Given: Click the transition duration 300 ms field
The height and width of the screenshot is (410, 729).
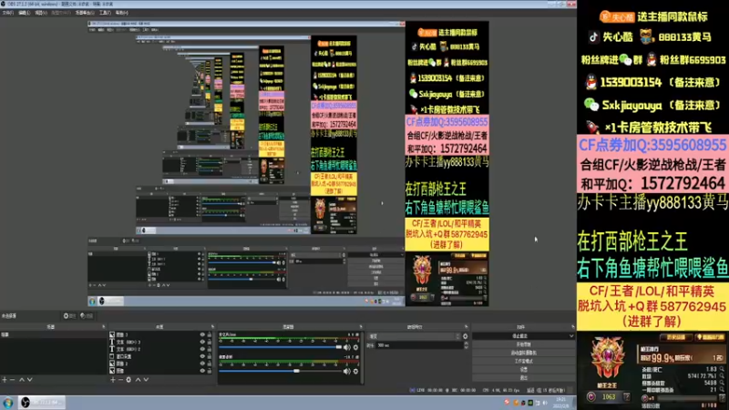Looking at the screenshot, I should click(418, 345).
